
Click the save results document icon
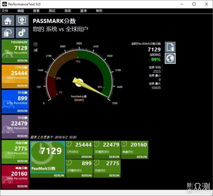coord(170,47)
